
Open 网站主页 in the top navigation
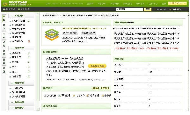(140, 3)
